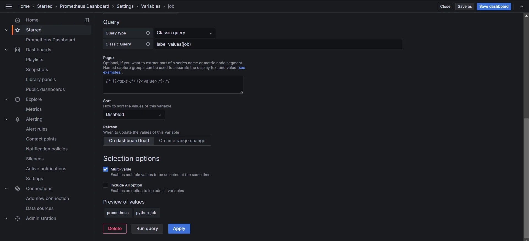Click the Delete variable button
The image size is (529, 241).
pyautogui.click(x=115, y=229)
